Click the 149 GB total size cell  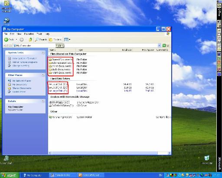[128, 91]
